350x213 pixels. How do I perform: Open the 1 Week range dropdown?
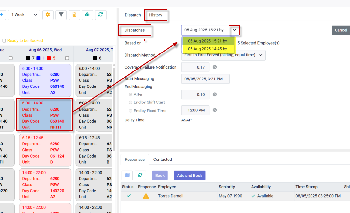click(24, 15)
